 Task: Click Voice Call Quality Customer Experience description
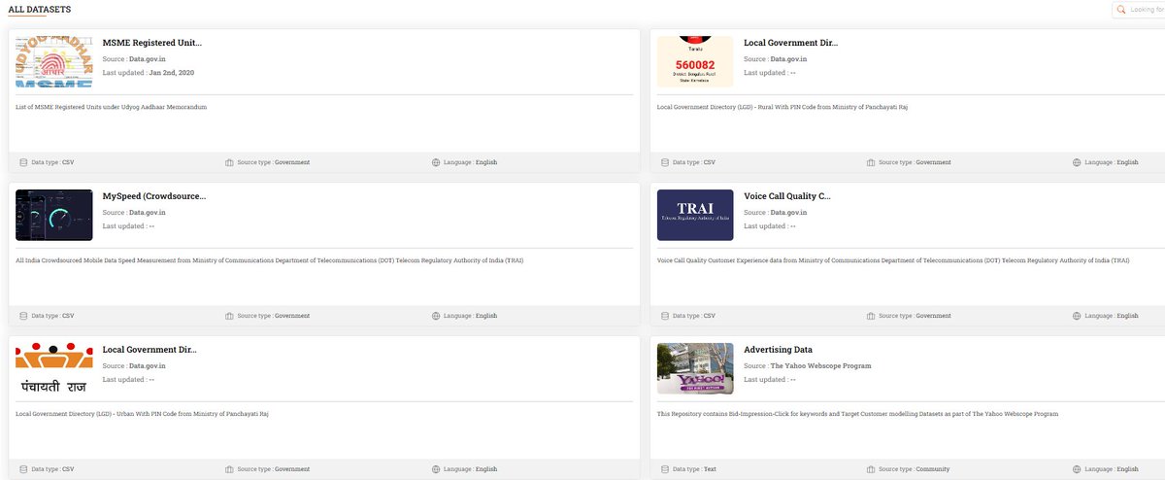pos(893,260)
